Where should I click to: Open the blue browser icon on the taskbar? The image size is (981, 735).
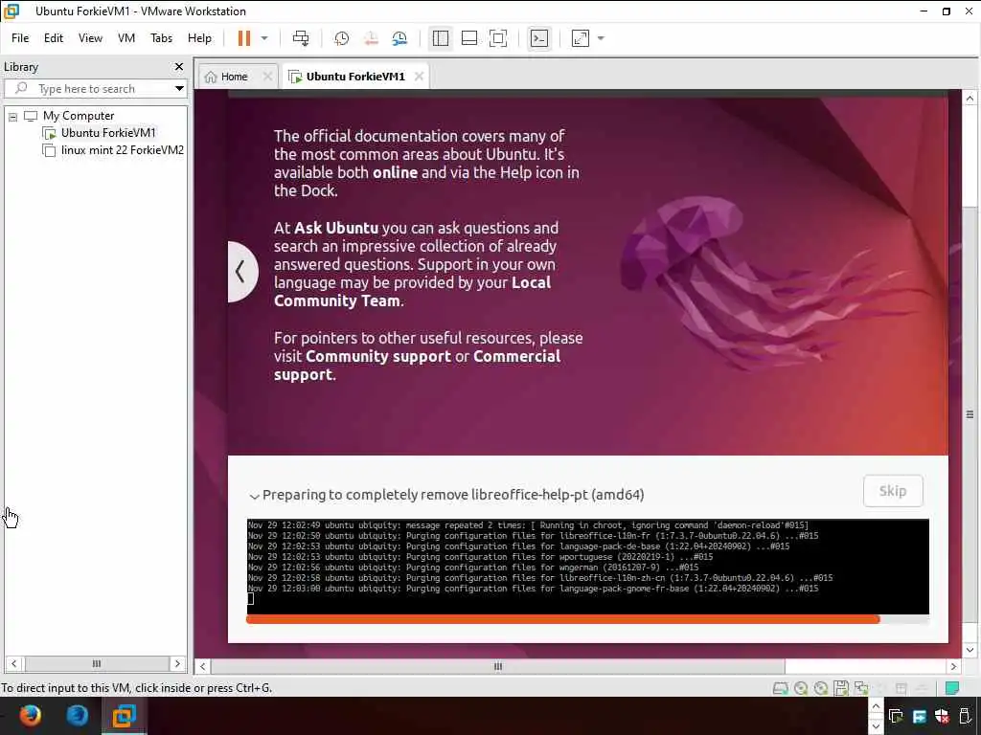click(x=77, y=715)
